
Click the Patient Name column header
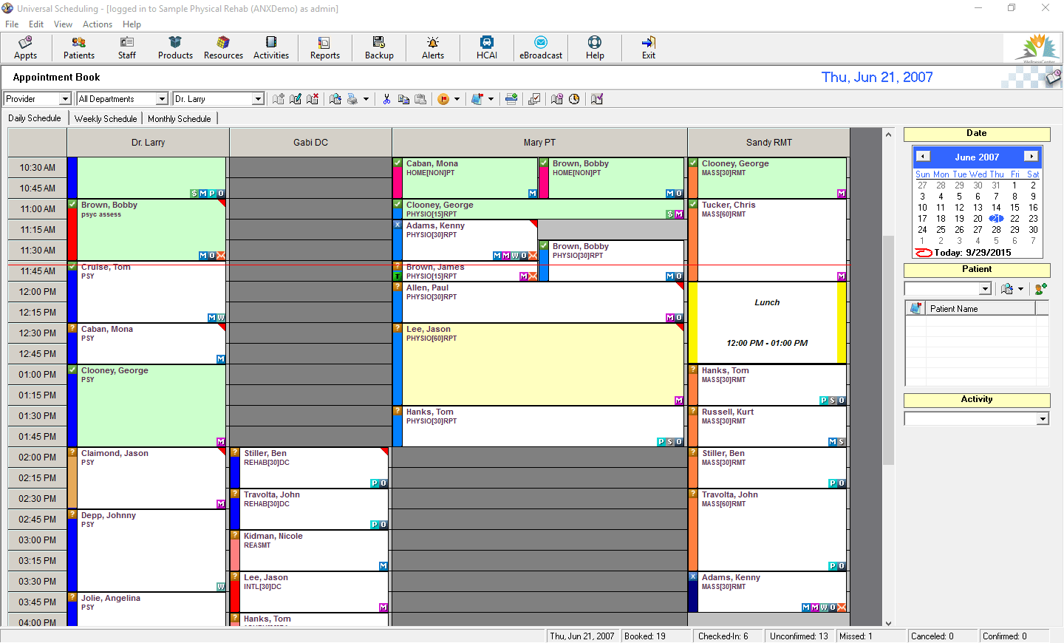pyautogui.click(x=979, y=309)
